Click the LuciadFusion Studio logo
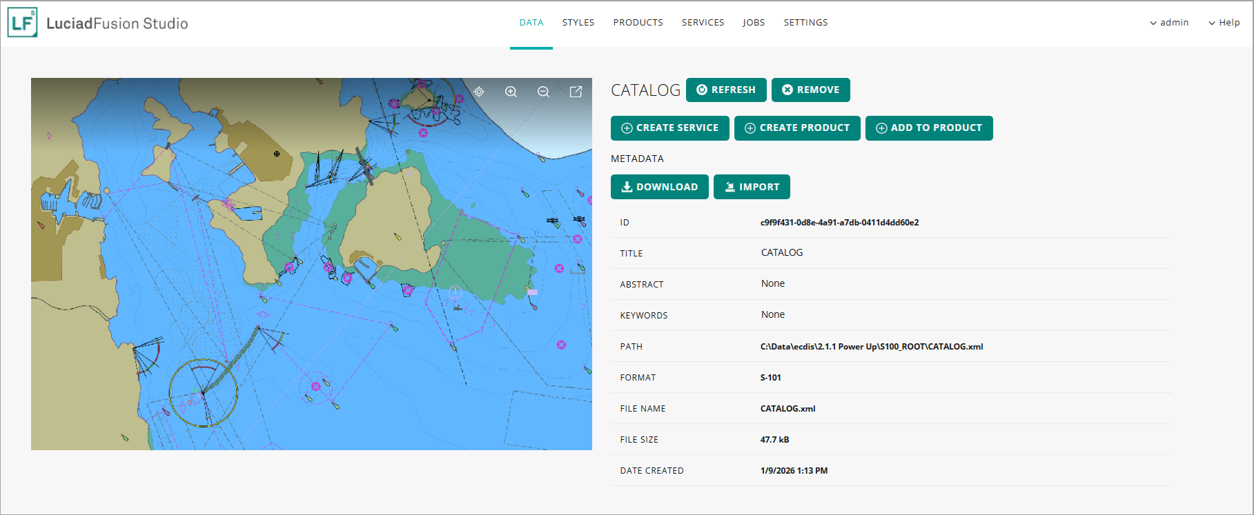Image resolution: width=1254 pixels, height=515 pixels. point(23,23)
